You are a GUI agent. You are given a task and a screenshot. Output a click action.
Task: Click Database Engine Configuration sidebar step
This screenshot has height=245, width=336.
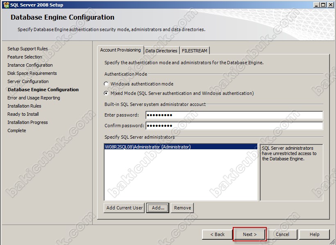(x=43, y=90)
